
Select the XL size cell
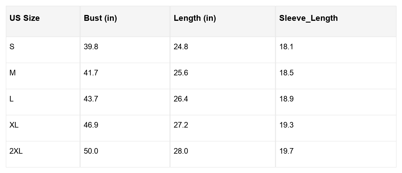(14, 125)
